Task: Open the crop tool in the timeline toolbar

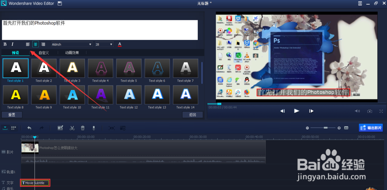Action: click(112, 128)
